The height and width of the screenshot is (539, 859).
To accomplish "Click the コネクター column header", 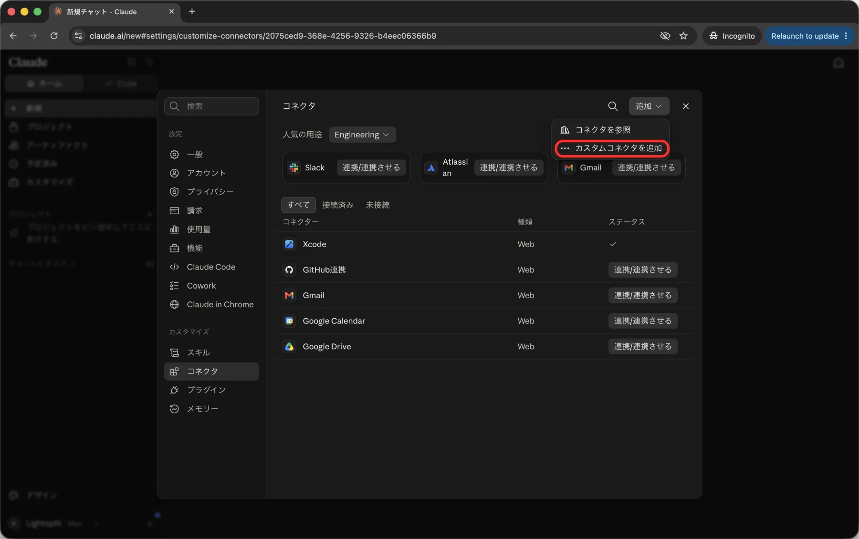I will point(301,222).
